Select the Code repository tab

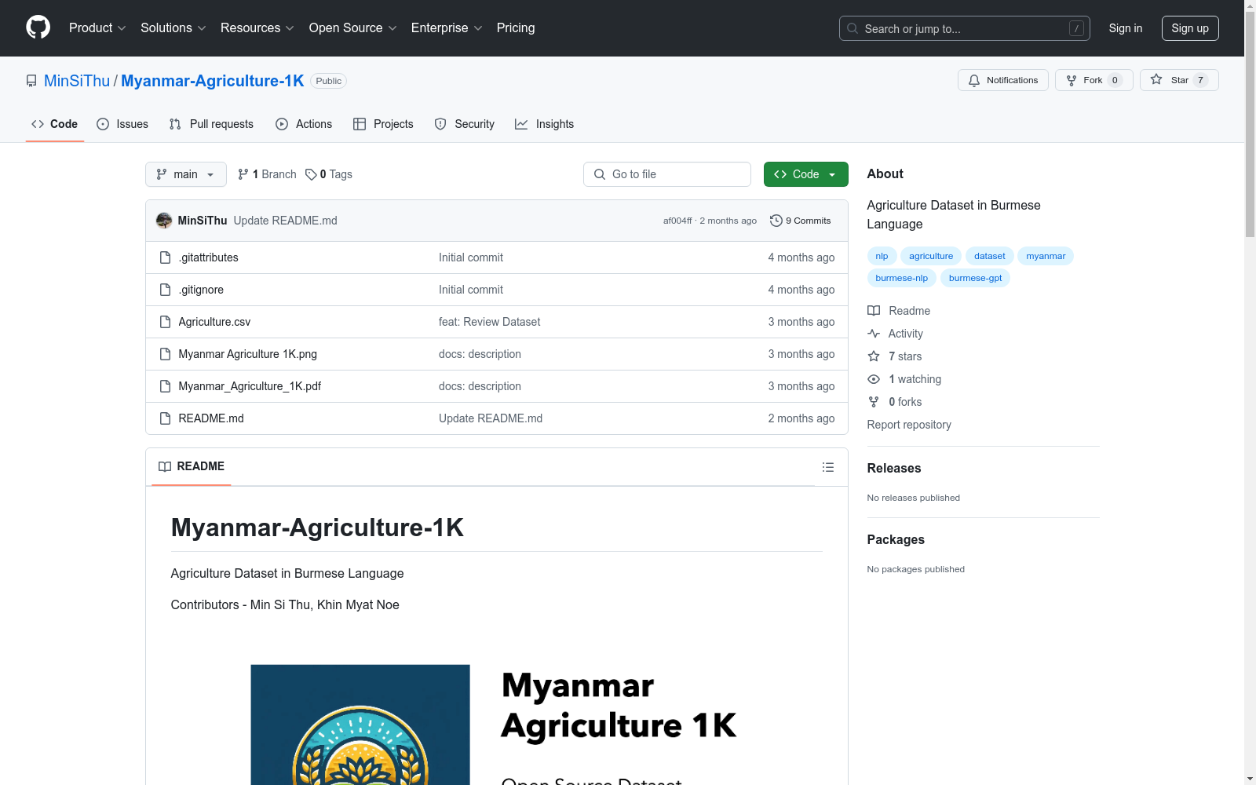[x=55, y=124]
